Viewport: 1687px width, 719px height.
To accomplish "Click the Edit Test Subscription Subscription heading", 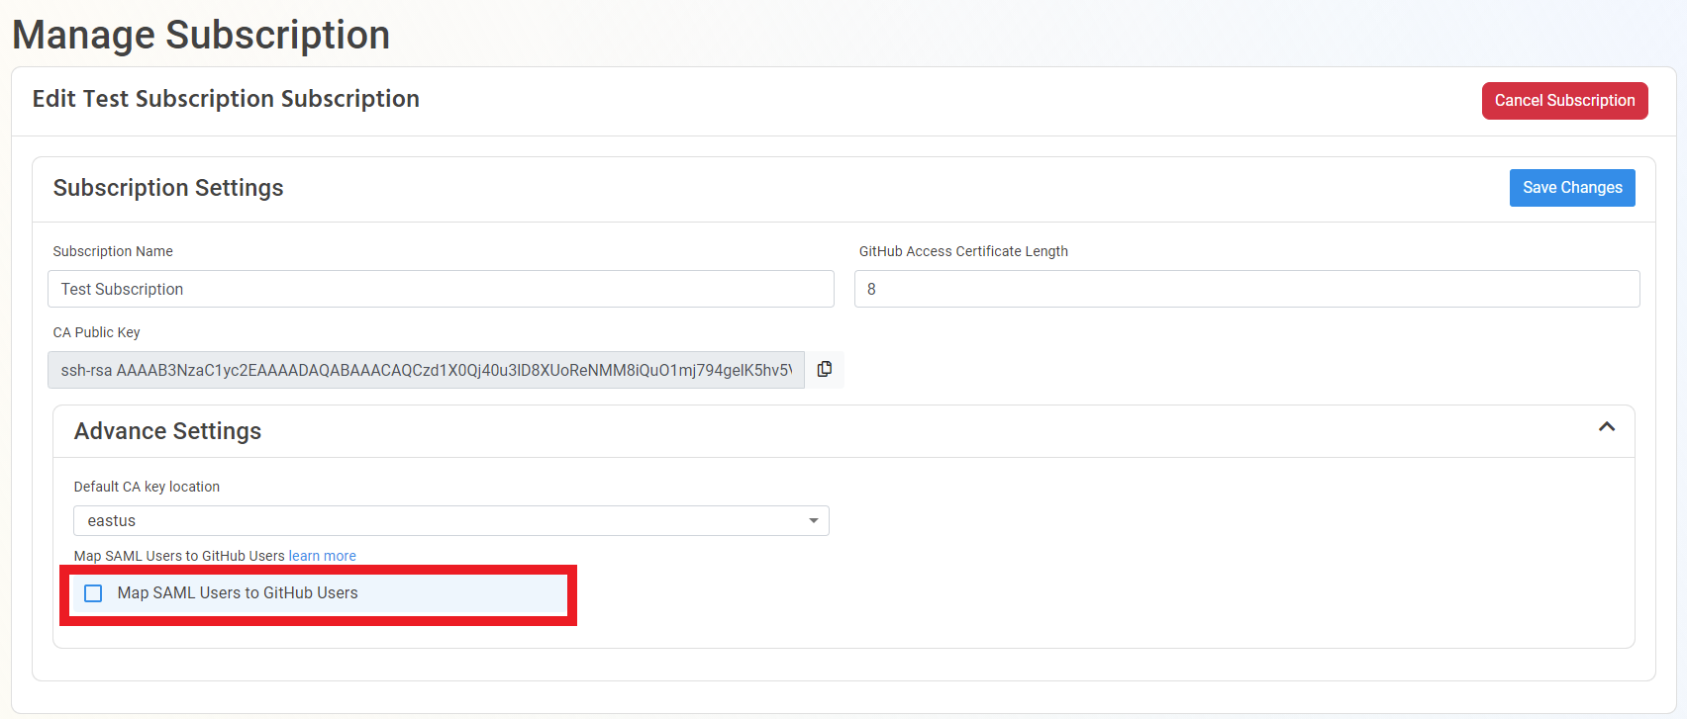I will click(226, 99).
